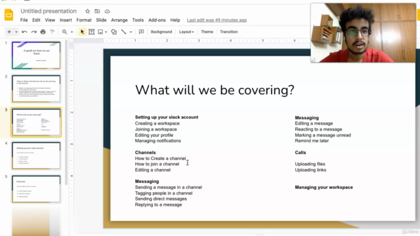Click 'Sending a message in a channel'
The width and height of the screenshot is (420, 236).
pyautogui.click(x=169, y=187)
